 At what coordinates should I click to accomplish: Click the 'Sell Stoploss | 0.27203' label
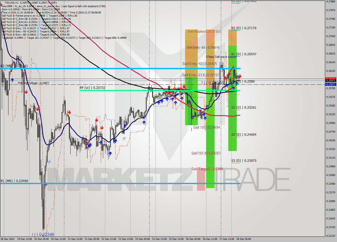204,31
